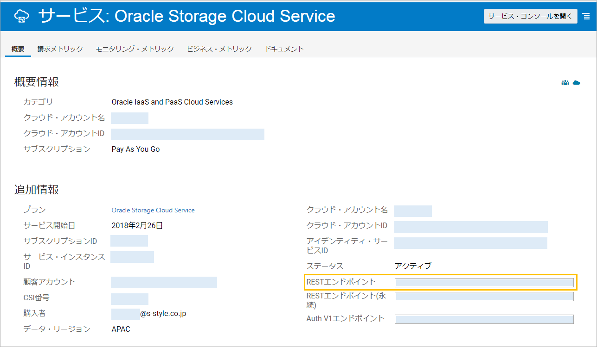Click the サブスクリプションID label
This screenshot has width=597, height=347.
pyautogui.click(x=60, y=241)
